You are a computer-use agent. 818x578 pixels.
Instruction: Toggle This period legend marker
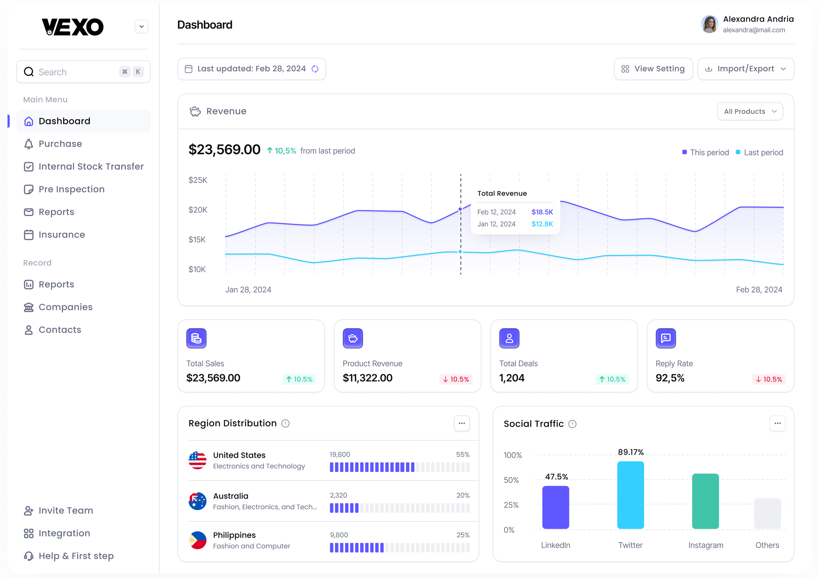coord(684,152)
